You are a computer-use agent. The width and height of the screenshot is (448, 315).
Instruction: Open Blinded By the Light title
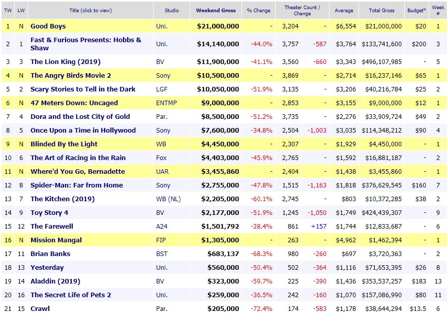coord(64,144)
